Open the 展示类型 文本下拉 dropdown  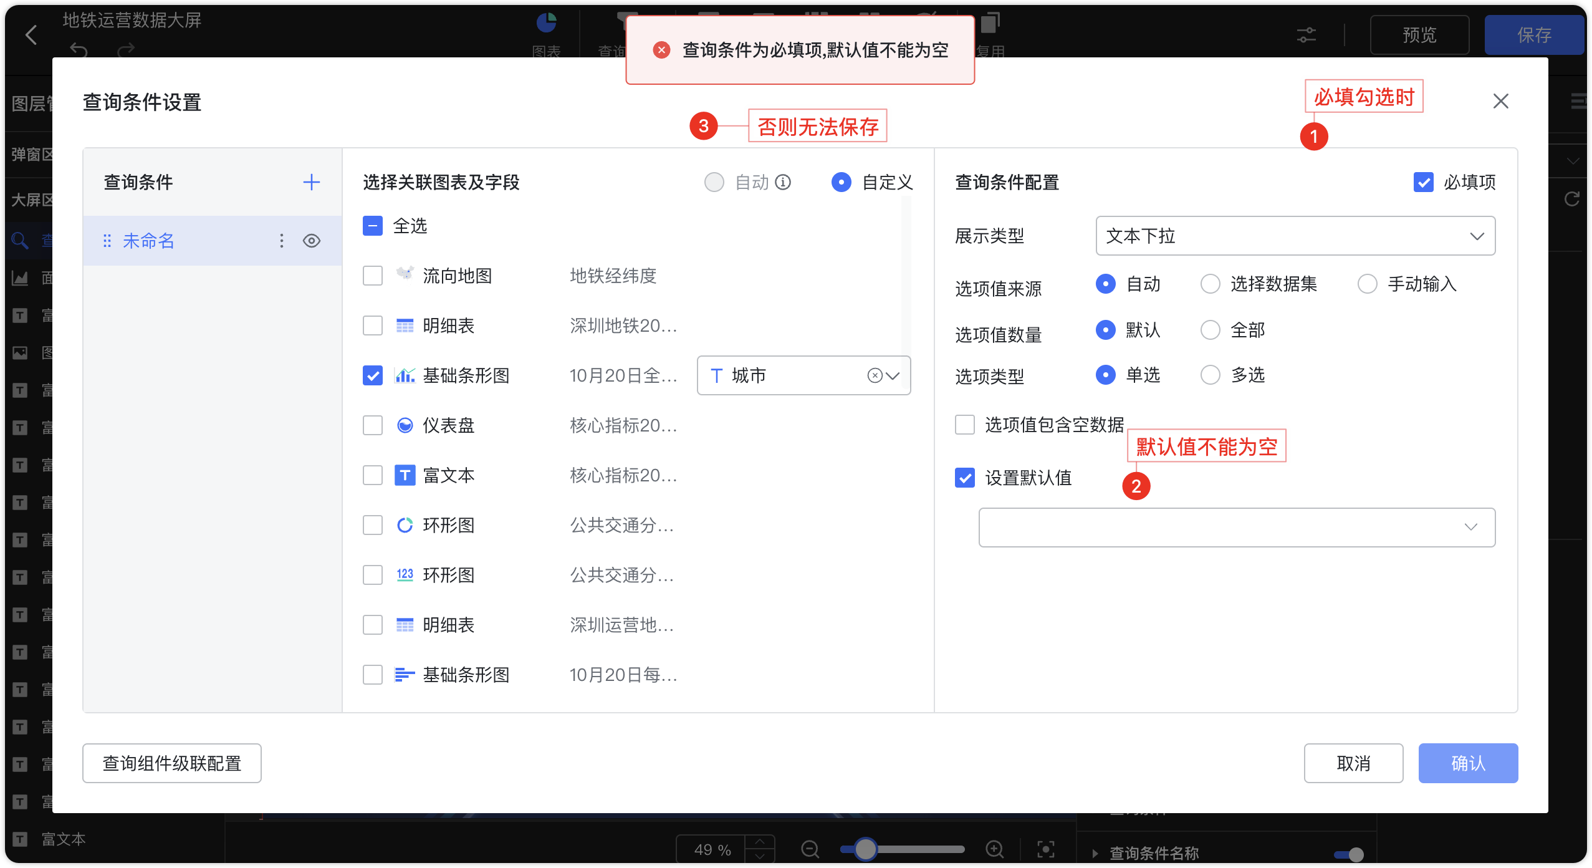[1295, 236]
